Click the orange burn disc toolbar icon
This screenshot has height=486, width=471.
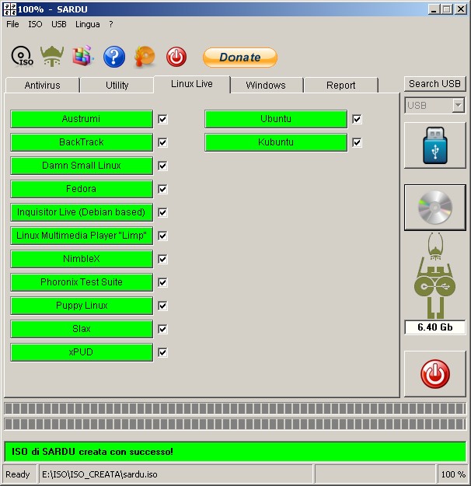[x=145, y=57]
